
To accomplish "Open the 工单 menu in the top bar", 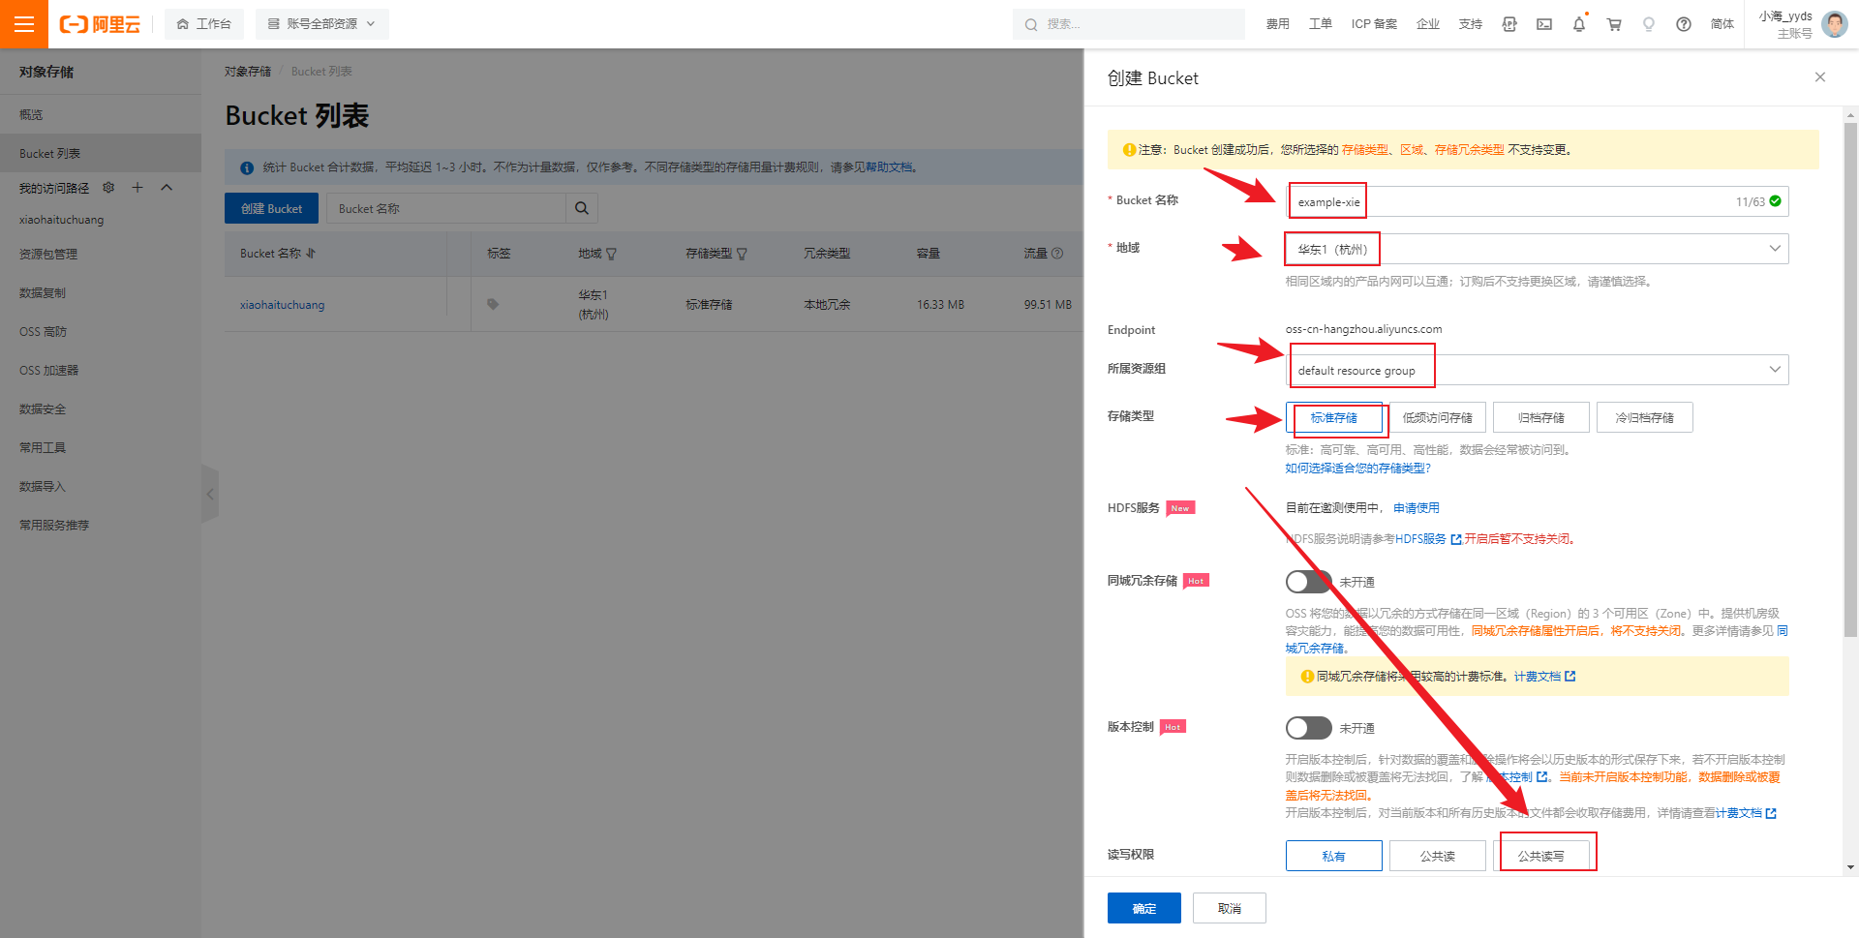I will click(x=1321, y=24).
